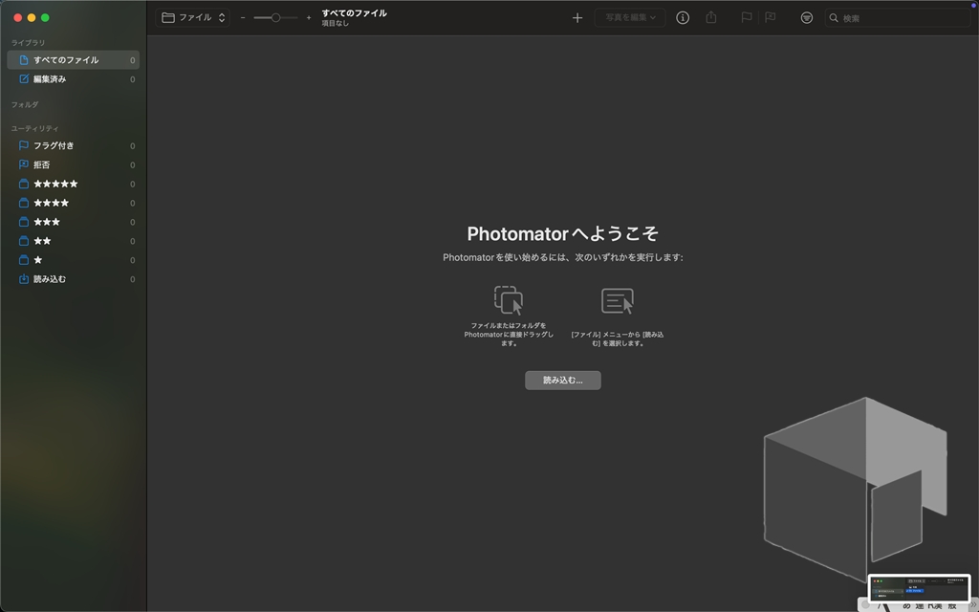
Task: Select the three-star ★★★ collection
Action: (73, 222)
